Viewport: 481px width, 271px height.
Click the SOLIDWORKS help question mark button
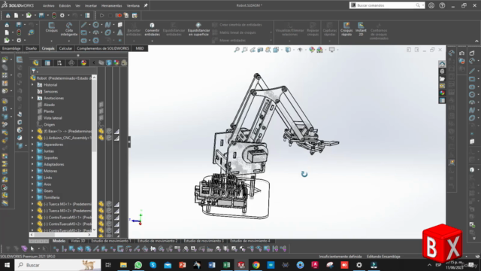pos(442,5)
